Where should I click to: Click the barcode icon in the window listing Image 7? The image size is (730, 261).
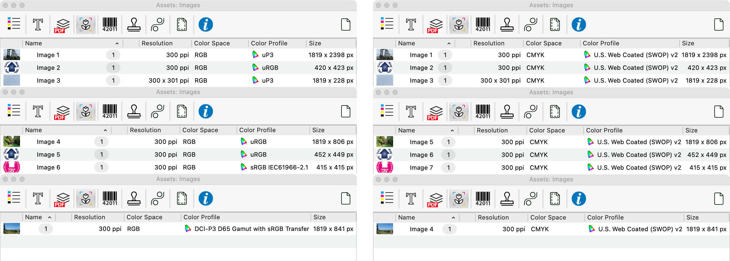point(483,112)
